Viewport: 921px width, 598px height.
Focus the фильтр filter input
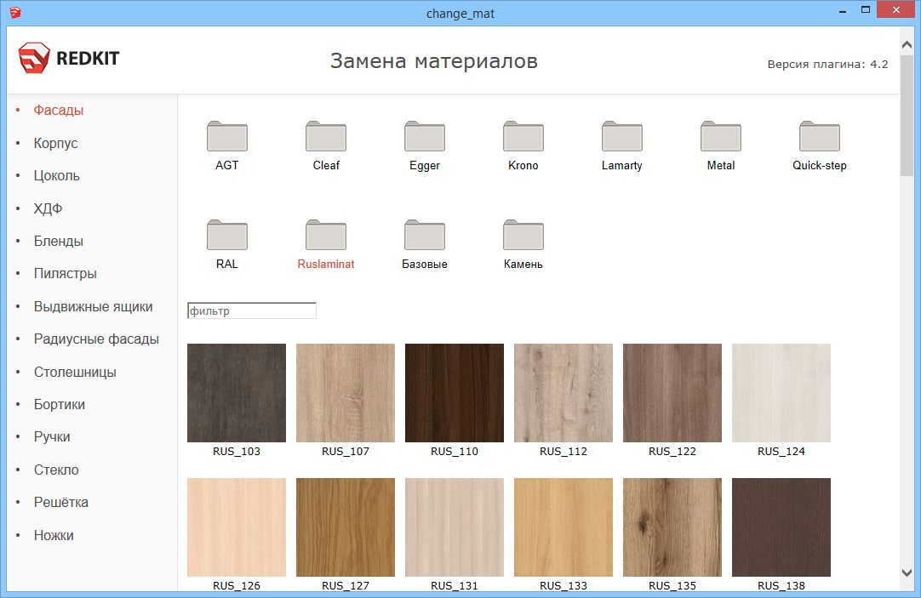pos(252,310)
